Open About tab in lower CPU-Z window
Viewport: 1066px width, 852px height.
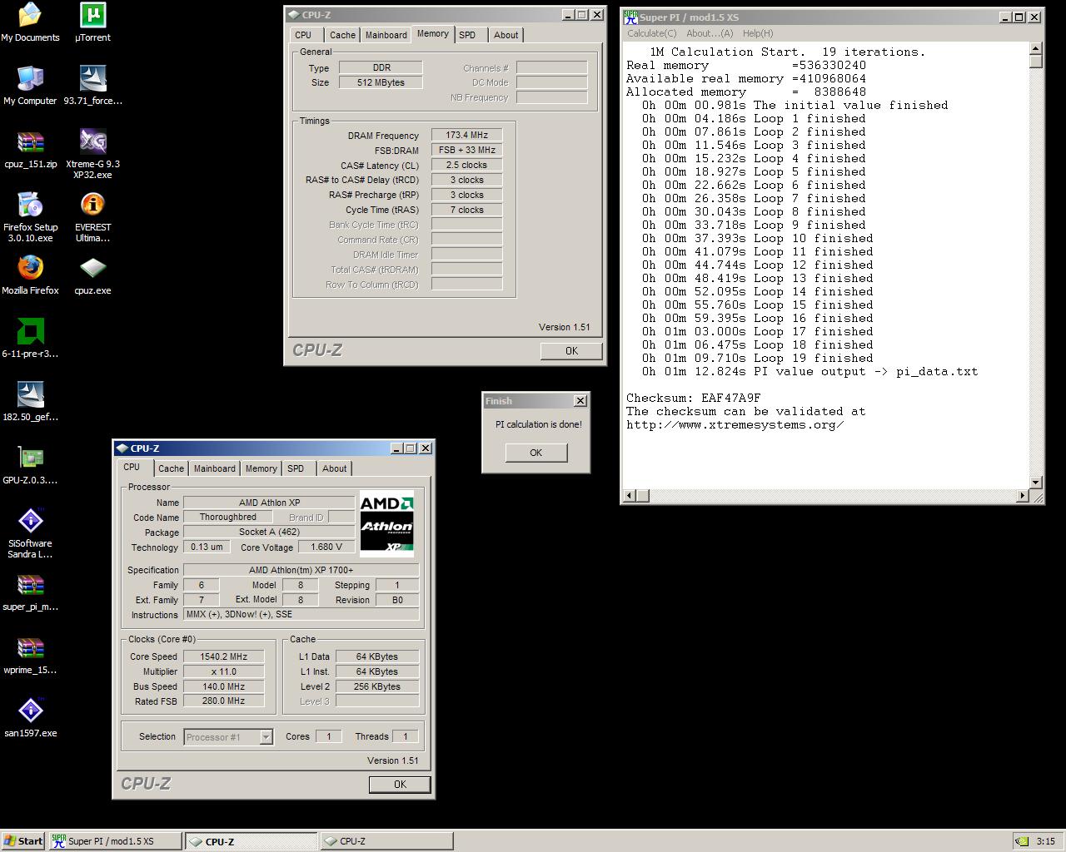335,468
